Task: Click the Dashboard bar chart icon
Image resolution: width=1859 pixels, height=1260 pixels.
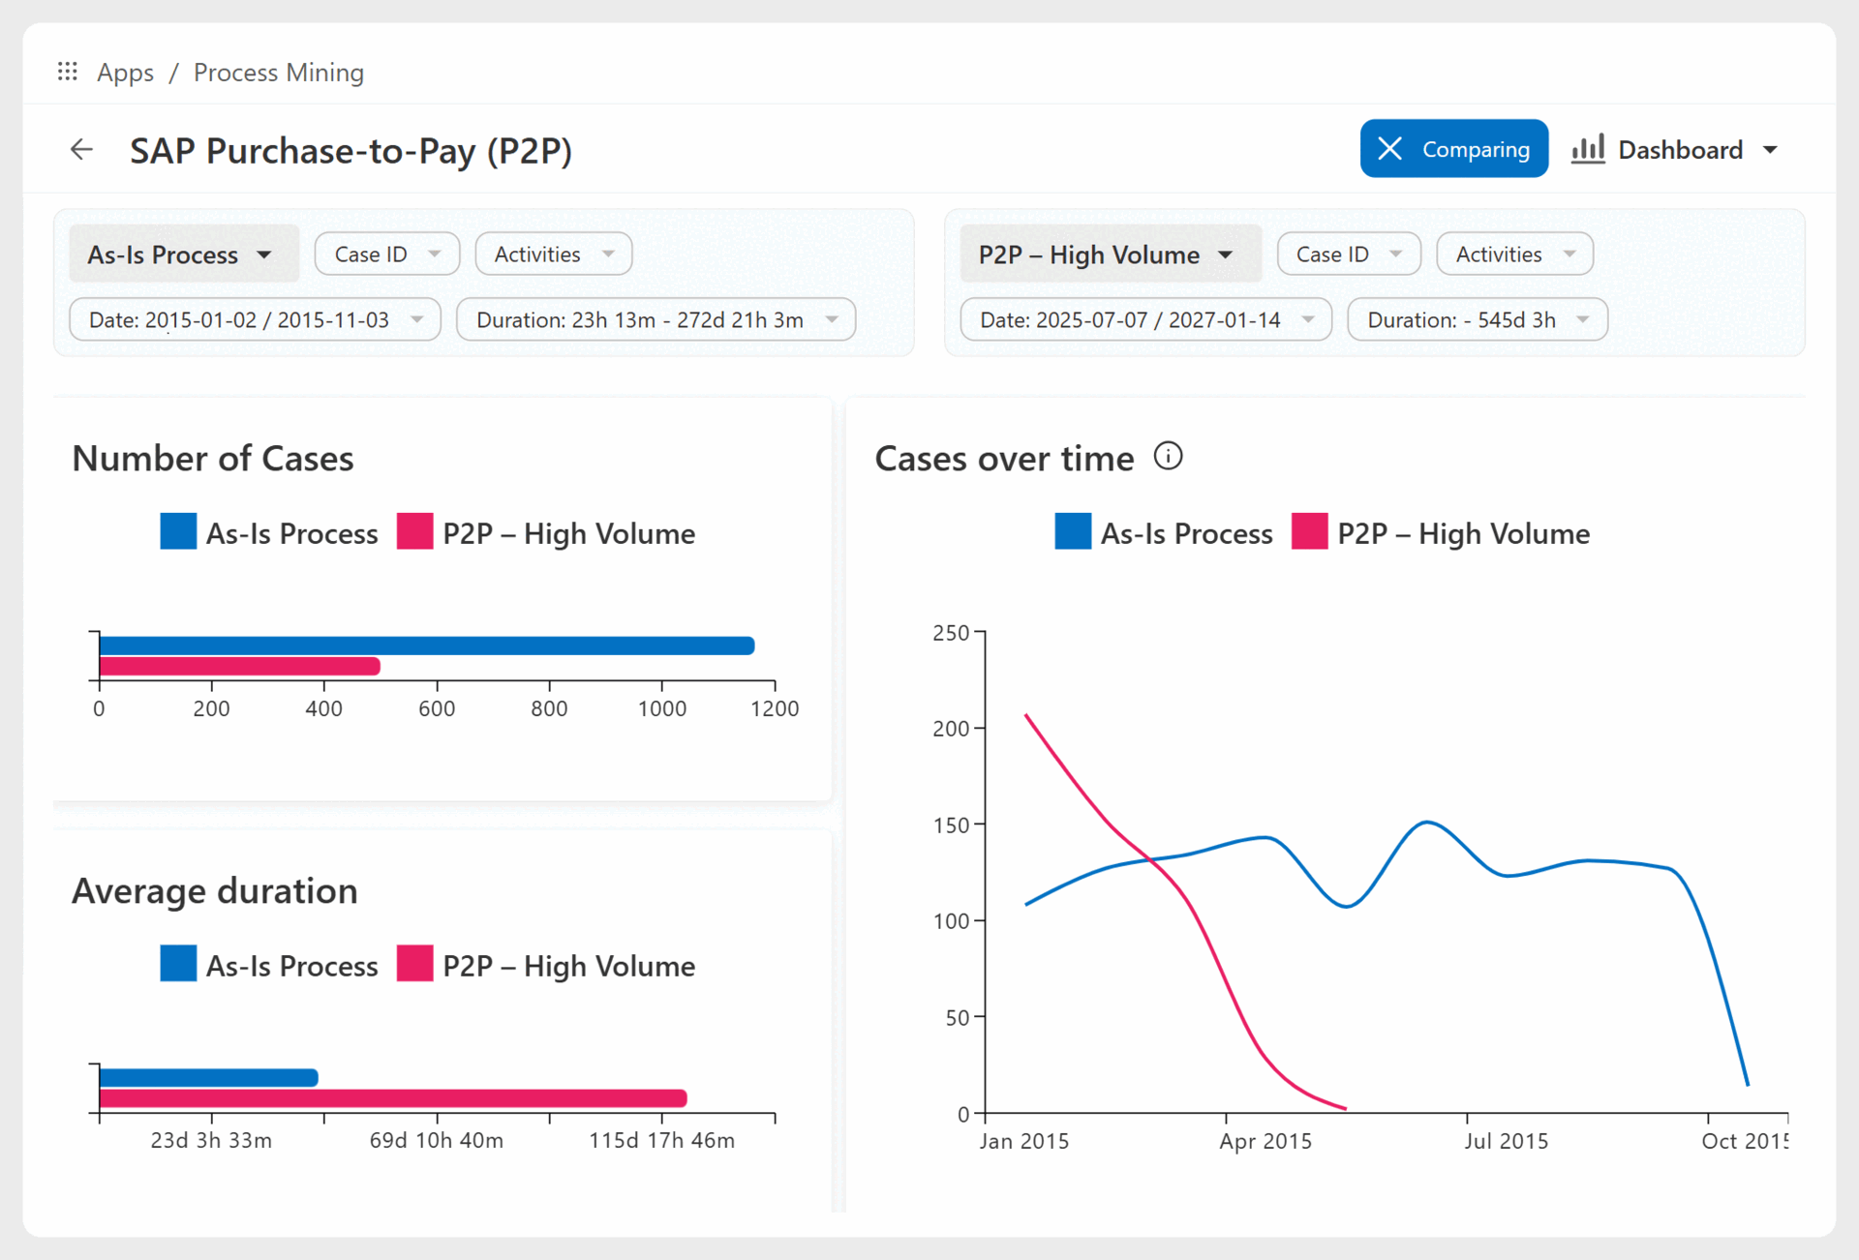Action: (1588, 149)
